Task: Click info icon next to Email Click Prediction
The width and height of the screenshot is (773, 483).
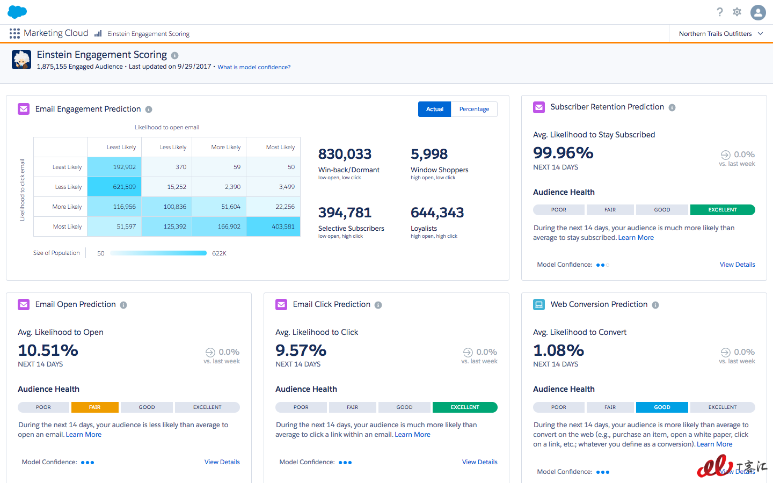Action: [378, 305]
